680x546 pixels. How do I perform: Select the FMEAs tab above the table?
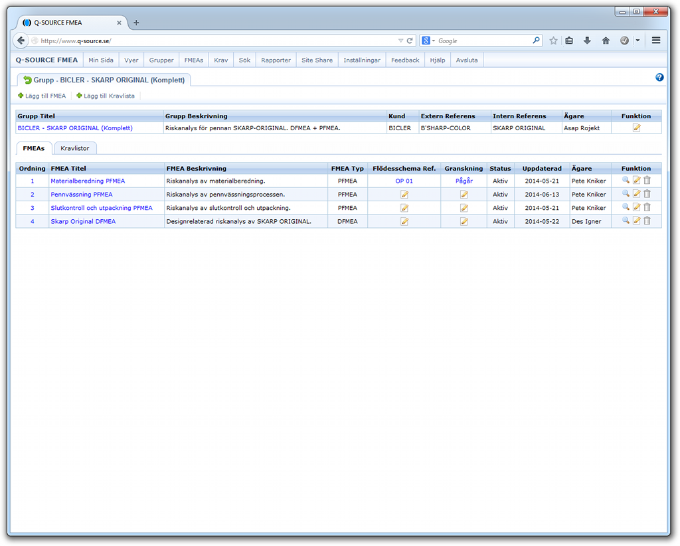coord(34,148)
